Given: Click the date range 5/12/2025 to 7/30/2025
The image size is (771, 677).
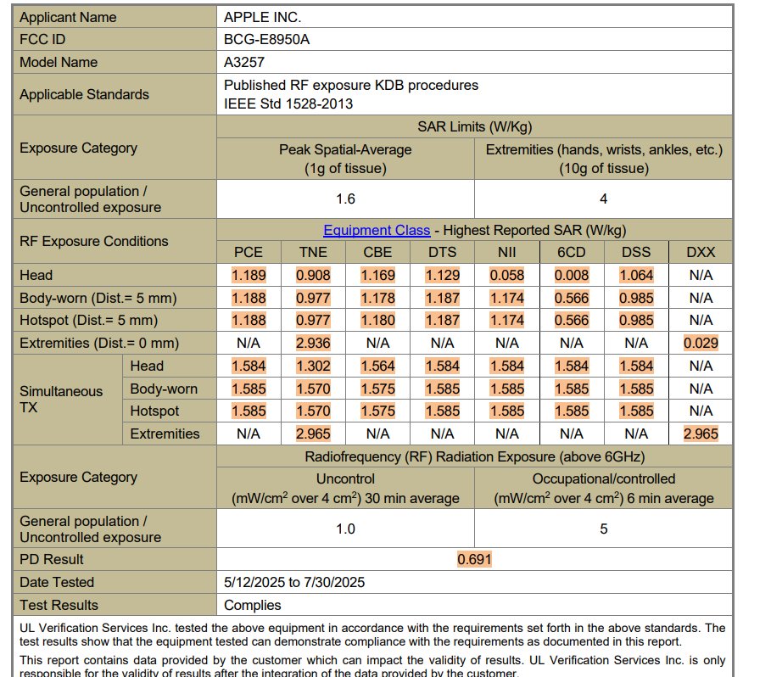Looking at the screenshot, I should click(x=294, y=582).
